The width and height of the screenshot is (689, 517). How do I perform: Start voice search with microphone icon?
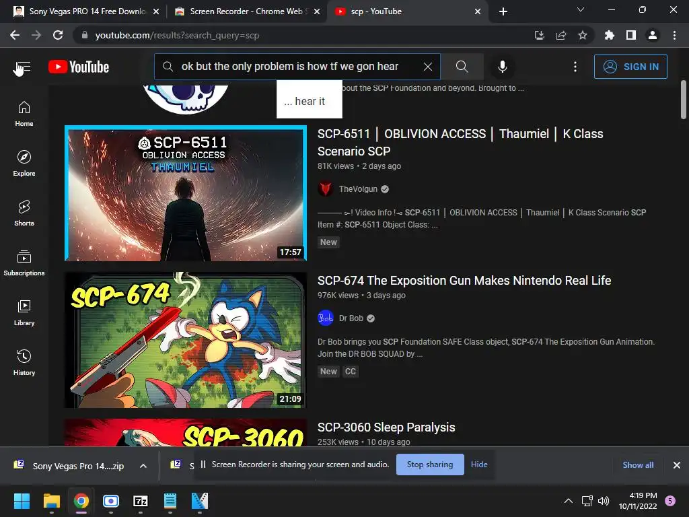(502, 67)
